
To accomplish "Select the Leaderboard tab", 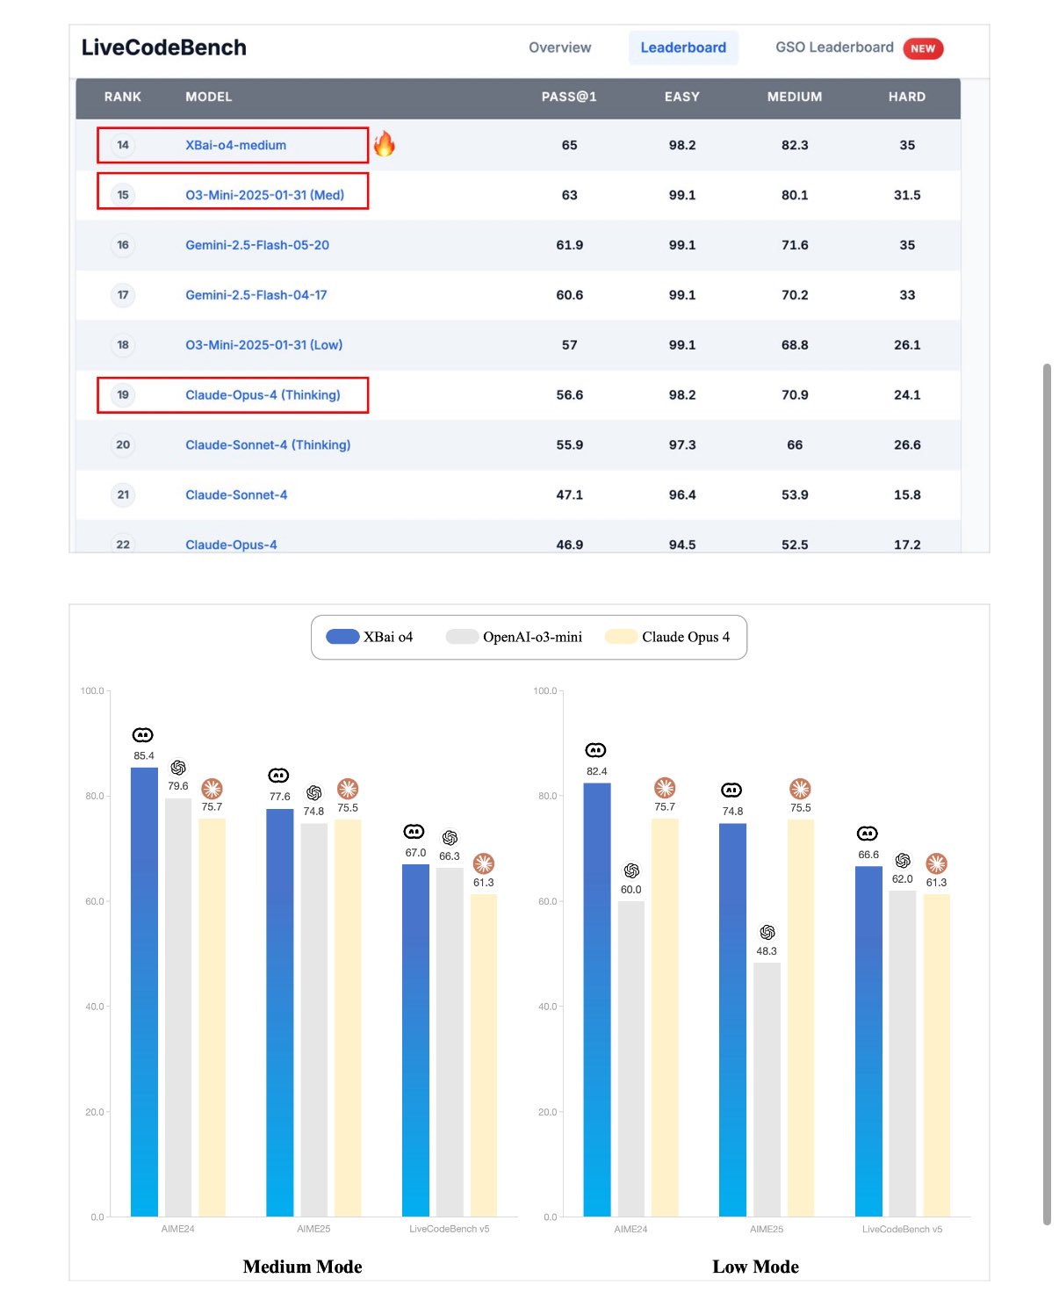I will 683,47.
